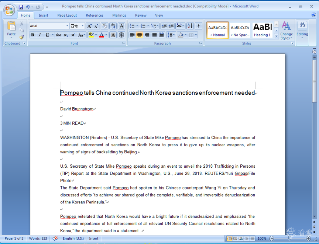Viewport: 319px width, 244px height.
Task: Click the Clear Formatting eraser icon
Action: 104,26
